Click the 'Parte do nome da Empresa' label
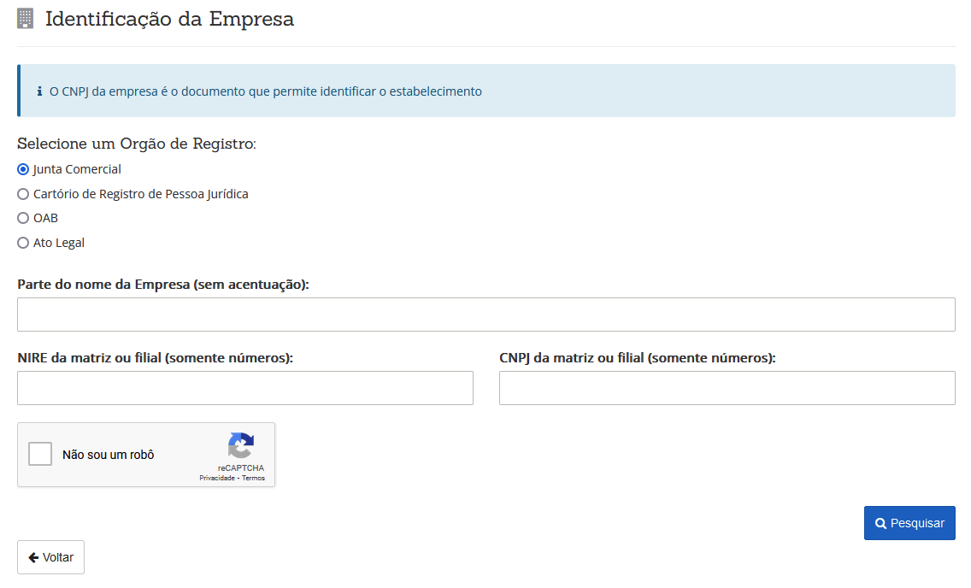 [162, 285]
